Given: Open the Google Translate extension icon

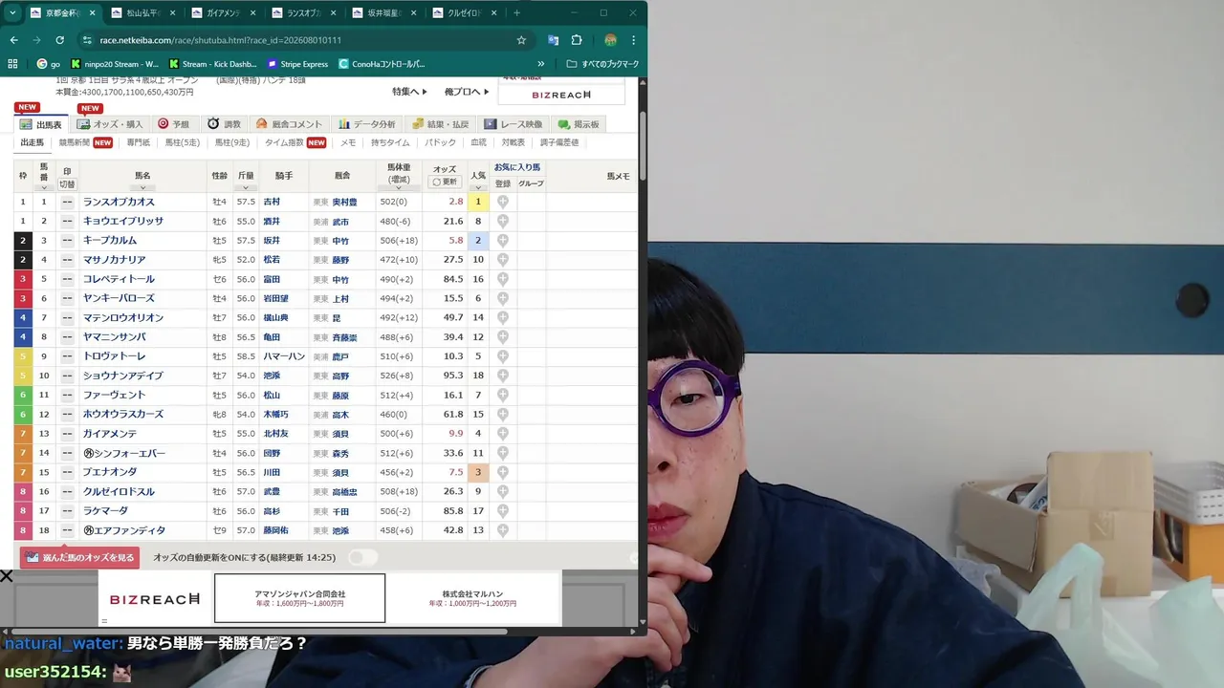Looking at the screenshot, I should coord(553,40).
